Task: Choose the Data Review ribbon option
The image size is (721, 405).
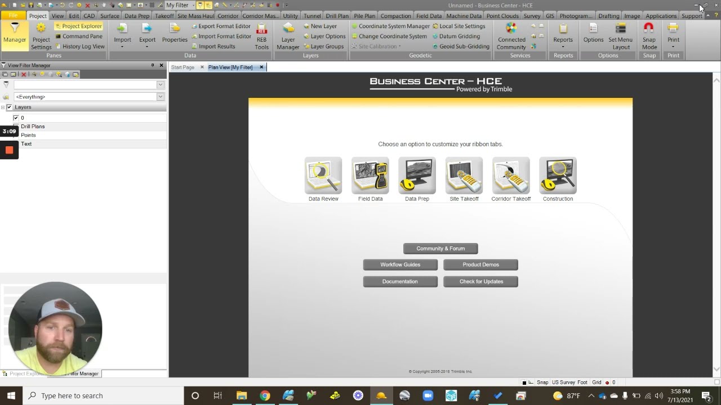Action: (323, 179)
